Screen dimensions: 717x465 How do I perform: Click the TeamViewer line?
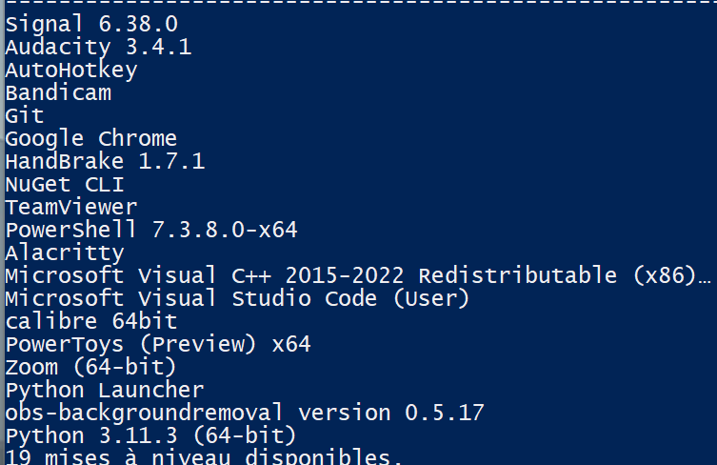click(71, 207)
